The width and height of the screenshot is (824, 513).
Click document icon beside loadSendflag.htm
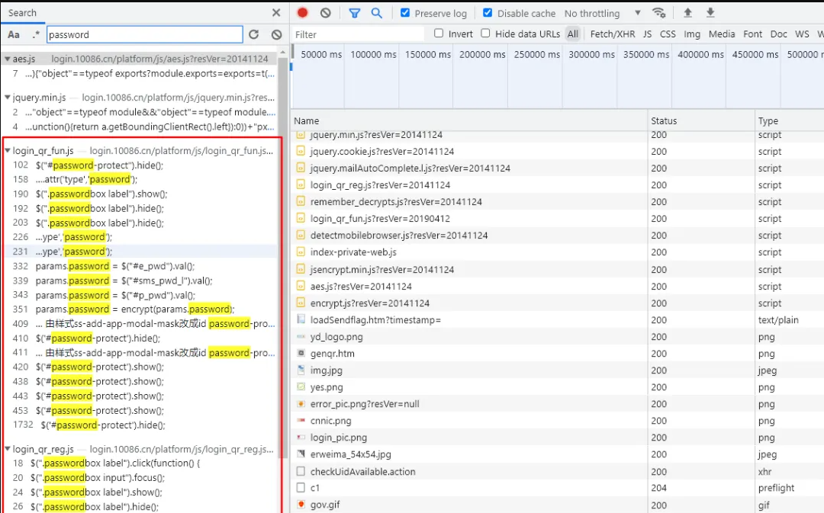pos(301,319)
